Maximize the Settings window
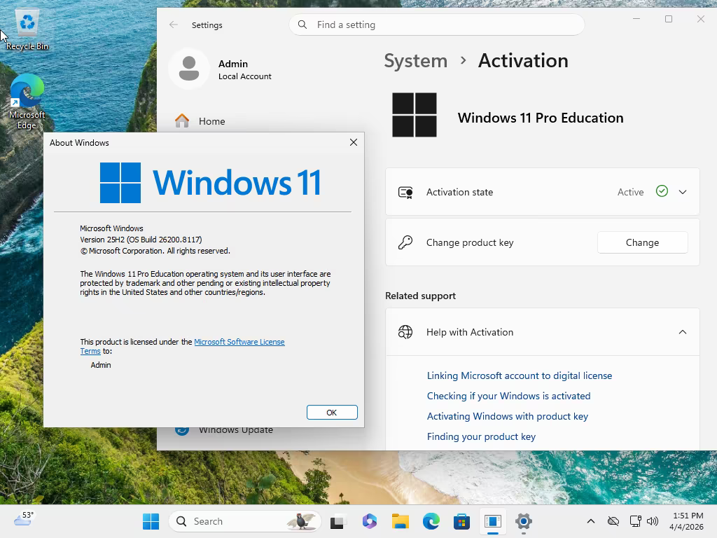Image resolution: width=717 pixels, height=538 pixels. (x=669, y=19)
